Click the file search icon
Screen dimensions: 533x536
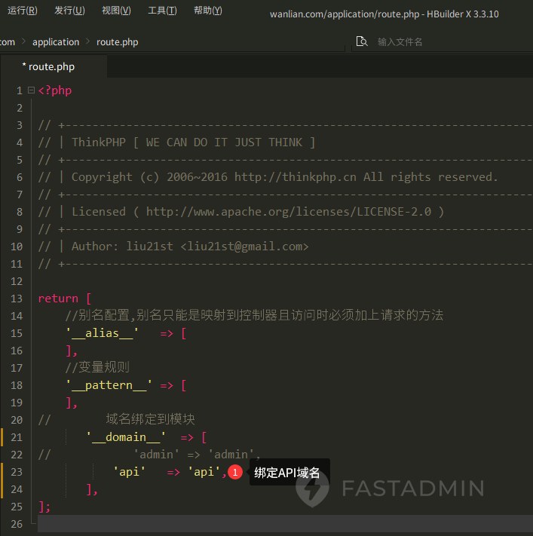tap(362, 41)
